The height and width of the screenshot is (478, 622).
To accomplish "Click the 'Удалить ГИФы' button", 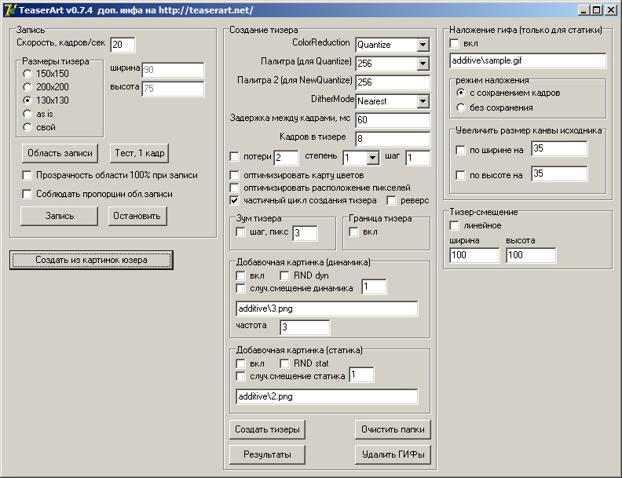I will (393, 454).
